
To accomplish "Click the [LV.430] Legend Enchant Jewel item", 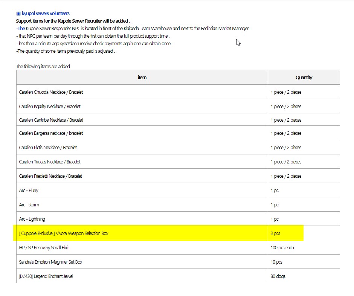I will [46, 276].
